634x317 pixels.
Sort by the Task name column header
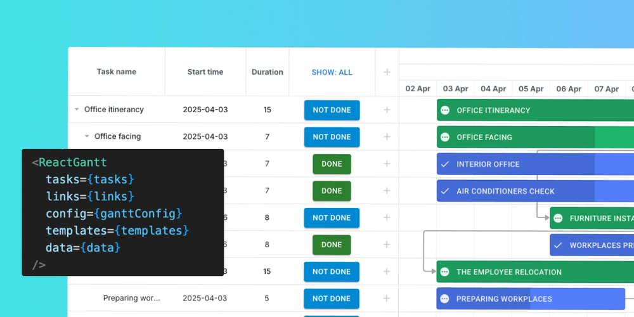coord(117,72)
